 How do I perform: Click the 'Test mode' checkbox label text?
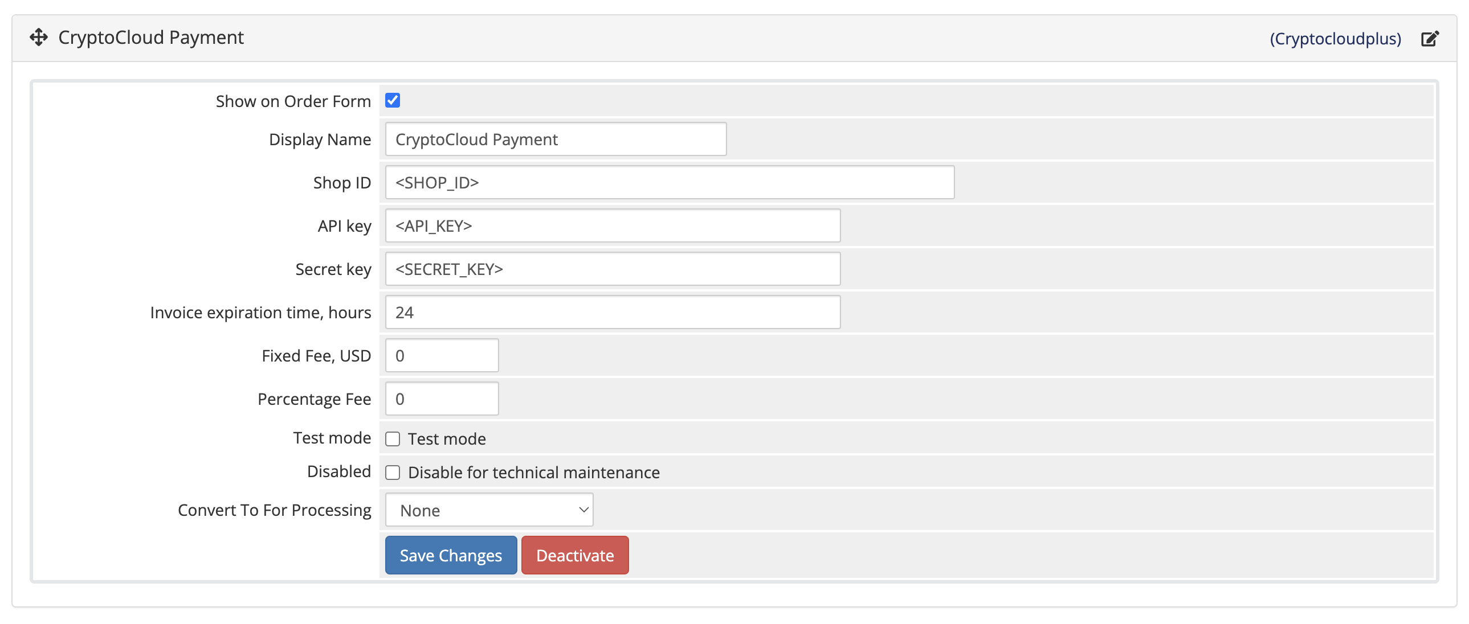click(447, 439)
